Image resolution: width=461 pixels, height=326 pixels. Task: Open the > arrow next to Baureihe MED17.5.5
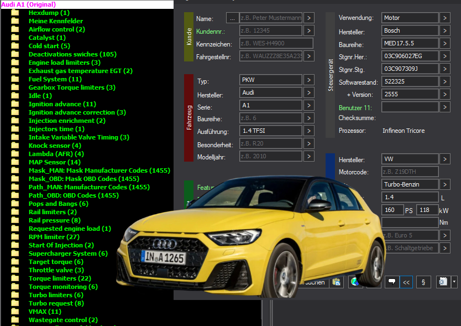tap(445, 44)
